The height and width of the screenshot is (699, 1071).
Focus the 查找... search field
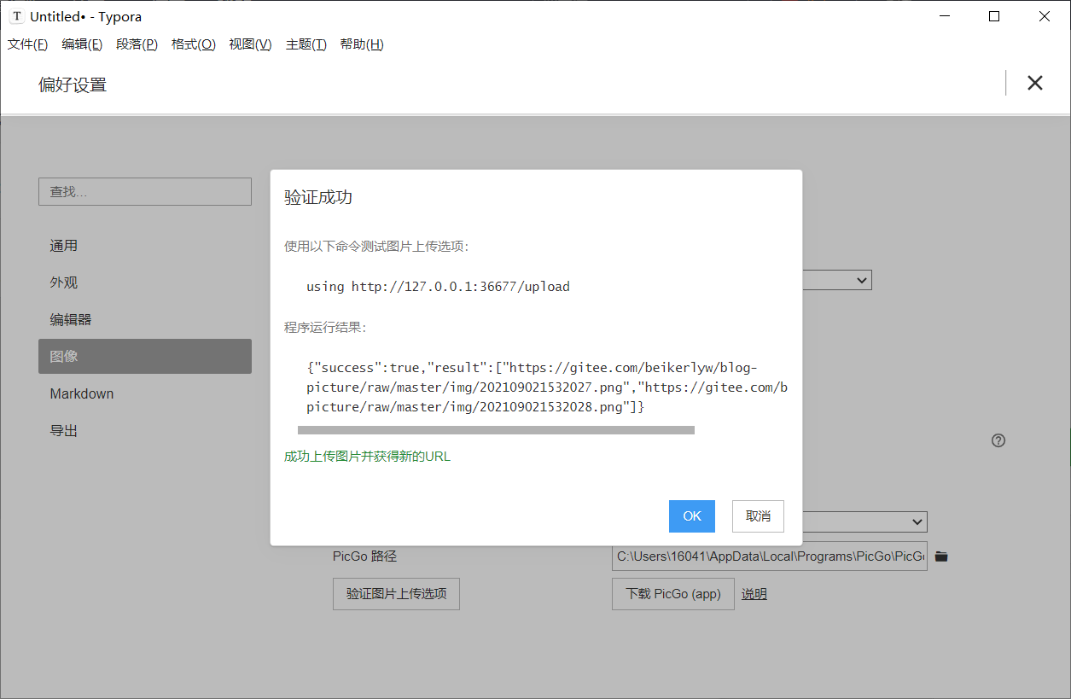tap(145, 192)
